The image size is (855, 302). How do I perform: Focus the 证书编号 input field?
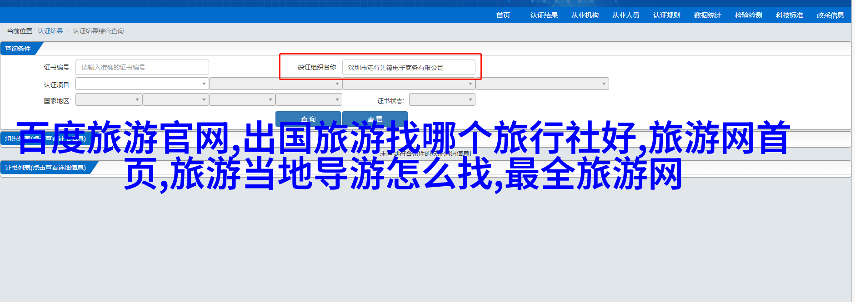pos(142,67)
